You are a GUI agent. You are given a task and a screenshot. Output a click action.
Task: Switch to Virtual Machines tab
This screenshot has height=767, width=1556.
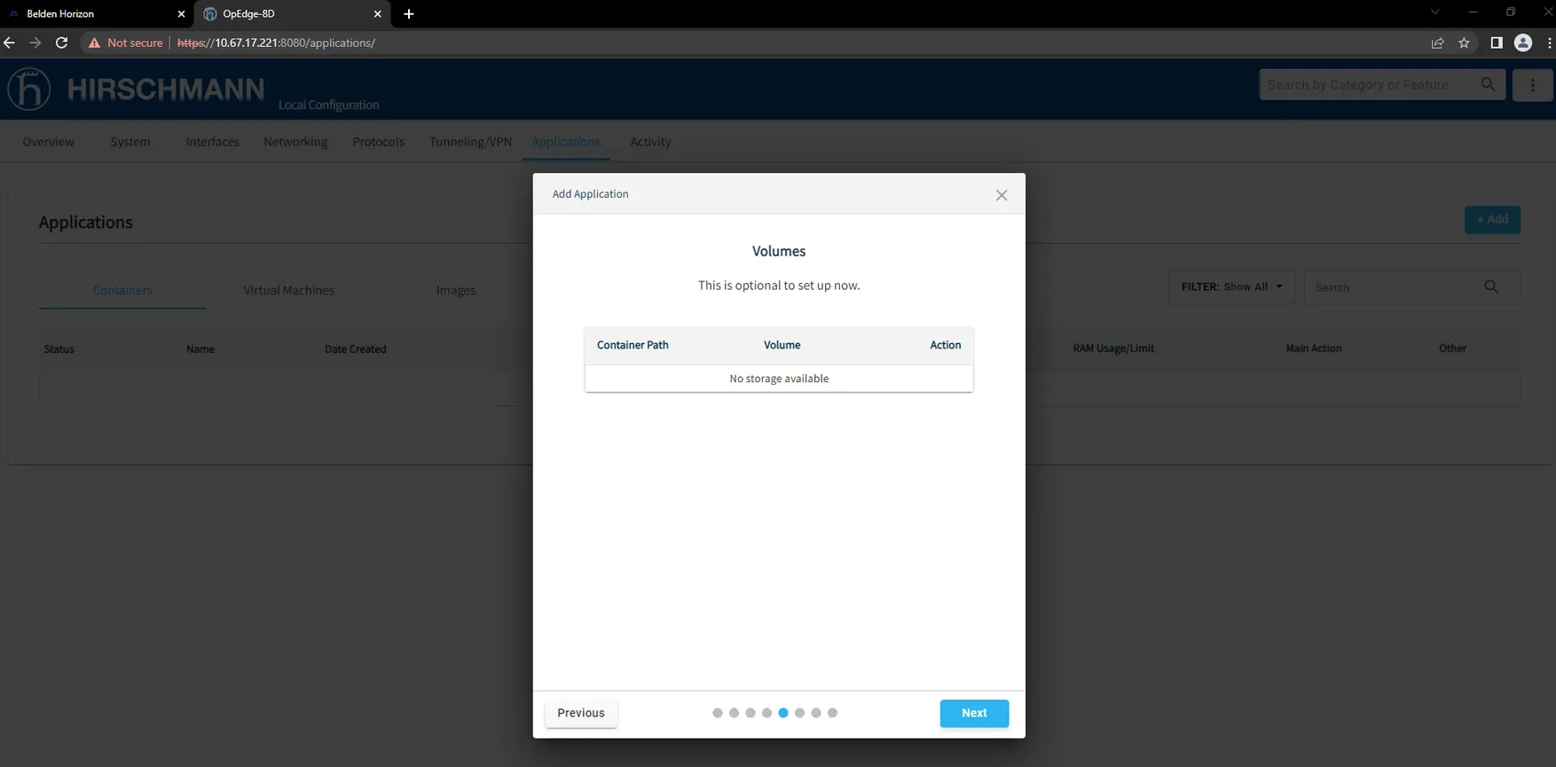pyautogui.click(x=289, y=290)
